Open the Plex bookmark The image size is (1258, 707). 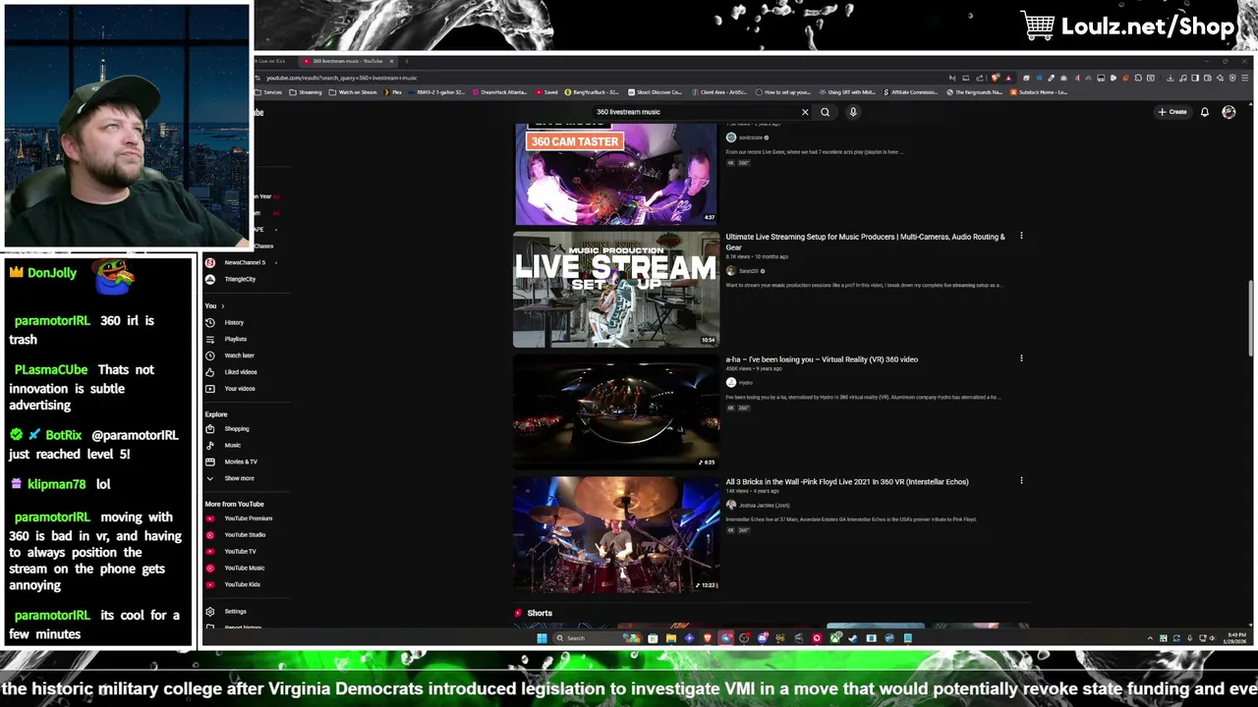point(393,92)
